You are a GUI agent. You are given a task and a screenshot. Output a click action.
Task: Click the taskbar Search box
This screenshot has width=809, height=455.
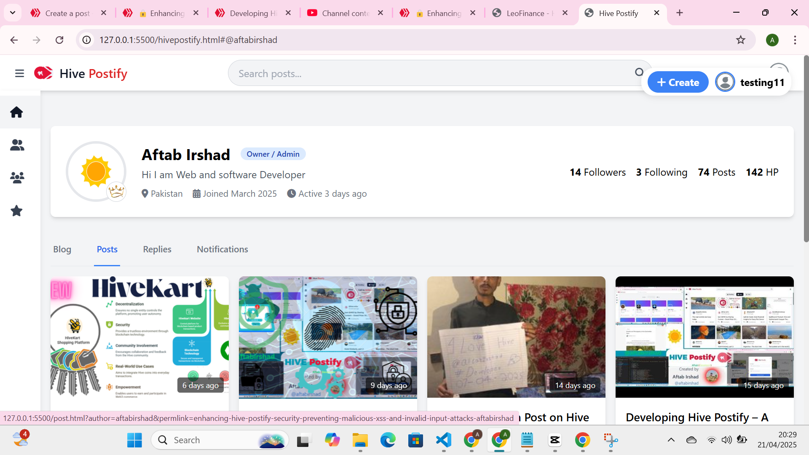(x=220, y=440)
